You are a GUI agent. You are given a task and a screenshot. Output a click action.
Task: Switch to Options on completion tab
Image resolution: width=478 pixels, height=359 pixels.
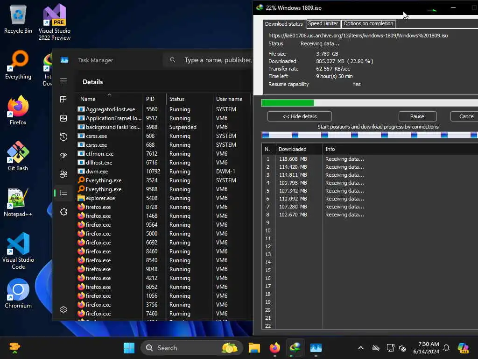point(368,23)
